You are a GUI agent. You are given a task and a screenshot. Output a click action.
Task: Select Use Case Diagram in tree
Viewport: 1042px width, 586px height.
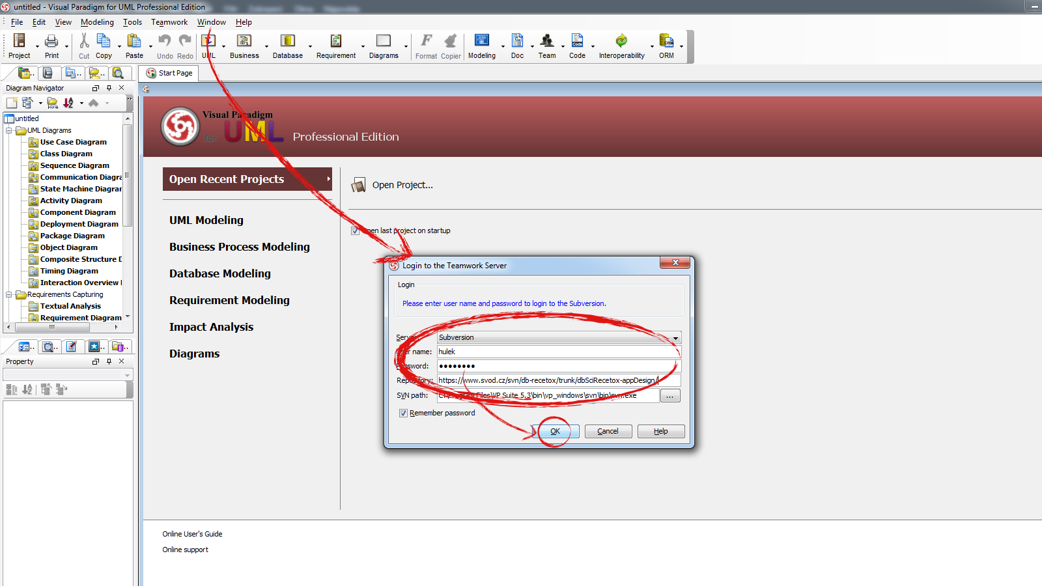pos(73,142)
